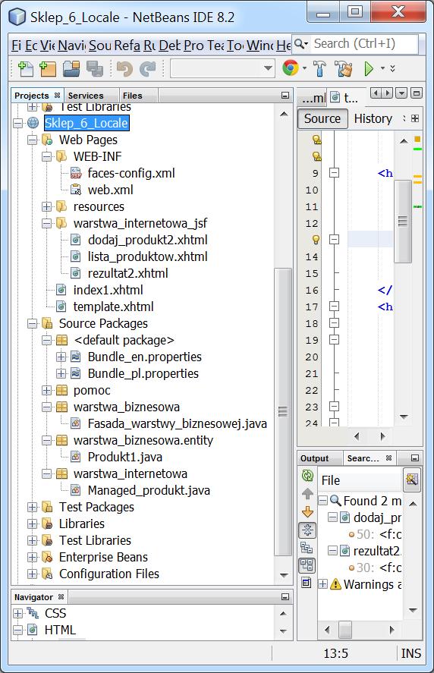Expand the pomoc package
Image resolution: width=434 pixels, height=673 pixels.
coord(47,391)
